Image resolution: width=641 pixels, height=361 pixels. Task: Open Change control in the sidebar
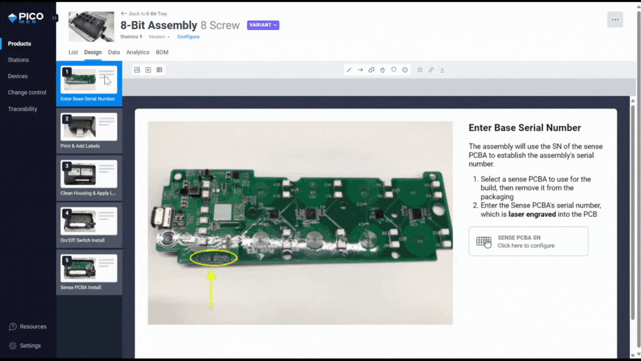(x=28, y=92)
